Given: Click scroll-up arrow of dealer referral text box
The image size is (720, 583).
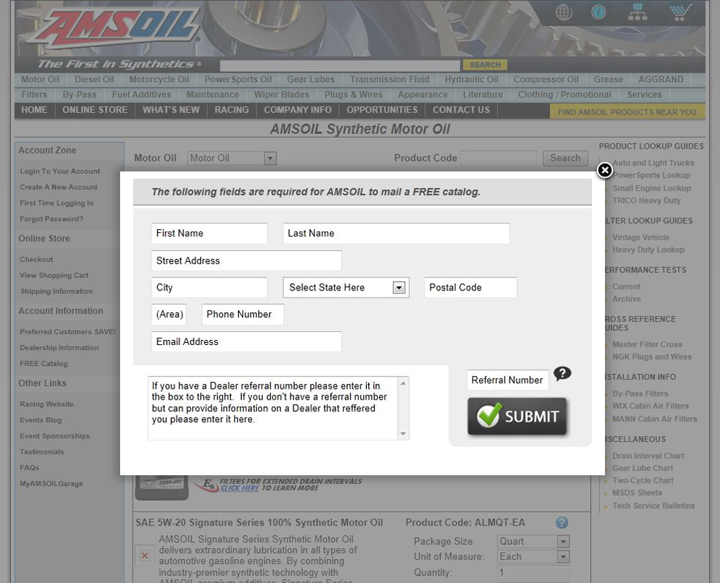Looking at the screenshot, I should [x=403, y=383].
